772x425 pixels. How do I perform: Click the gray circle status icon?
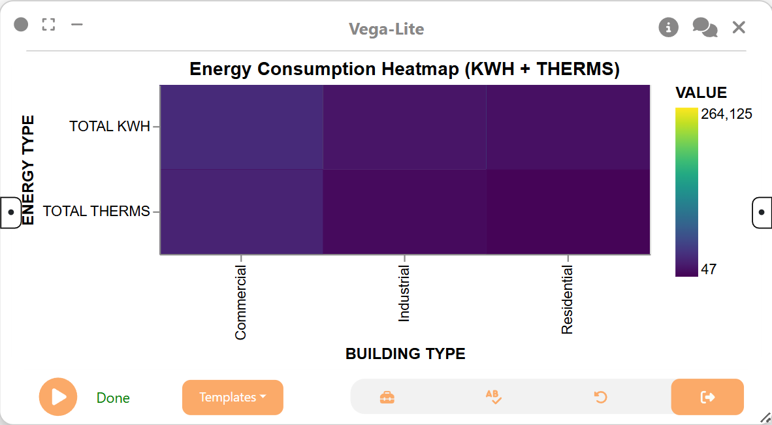coord(21,24)
